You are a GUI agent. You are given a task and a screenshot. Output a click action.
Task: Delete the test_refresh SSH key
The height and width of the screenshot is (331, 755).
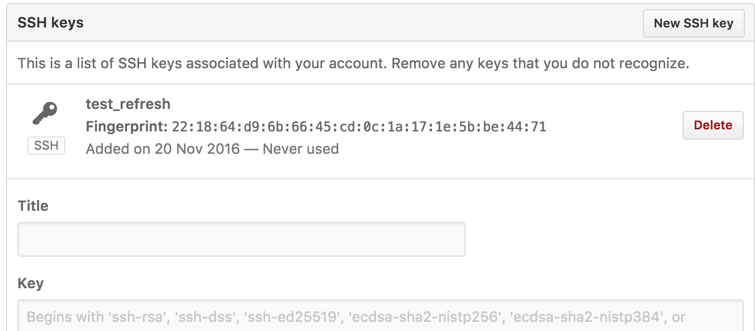(713, 125)
